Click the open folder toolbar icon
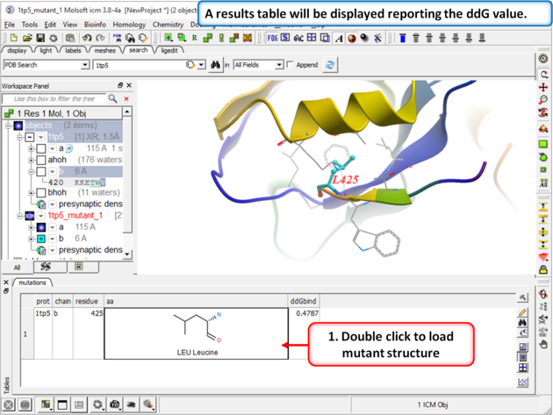553x415 pixels. click(27, 39)
